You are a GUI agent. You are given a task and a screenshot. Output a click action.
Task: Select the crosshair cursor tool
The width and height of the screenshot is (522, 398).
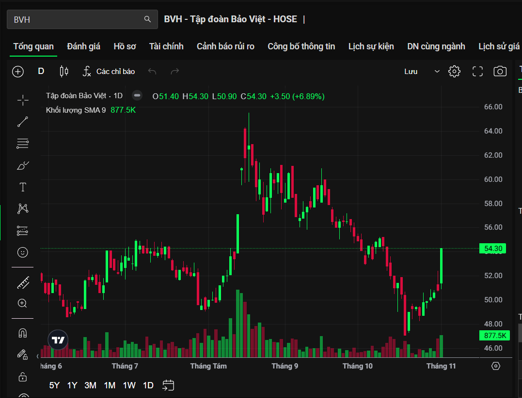(23, 101)
